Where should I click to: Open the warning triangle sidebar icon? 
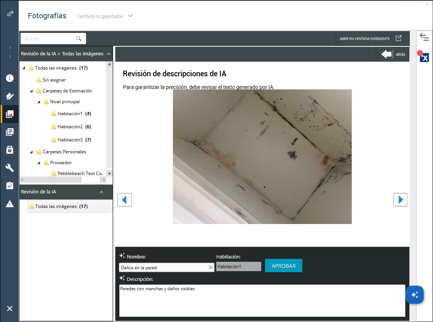click(10, 204)
